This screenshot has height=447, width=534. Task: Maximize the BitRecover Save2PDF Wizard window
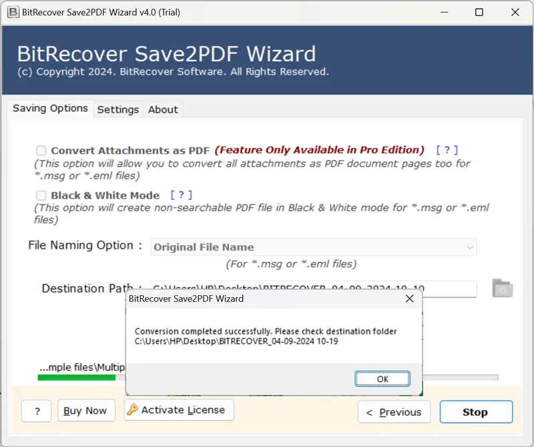pyautogui.click(x=479, y=12)
